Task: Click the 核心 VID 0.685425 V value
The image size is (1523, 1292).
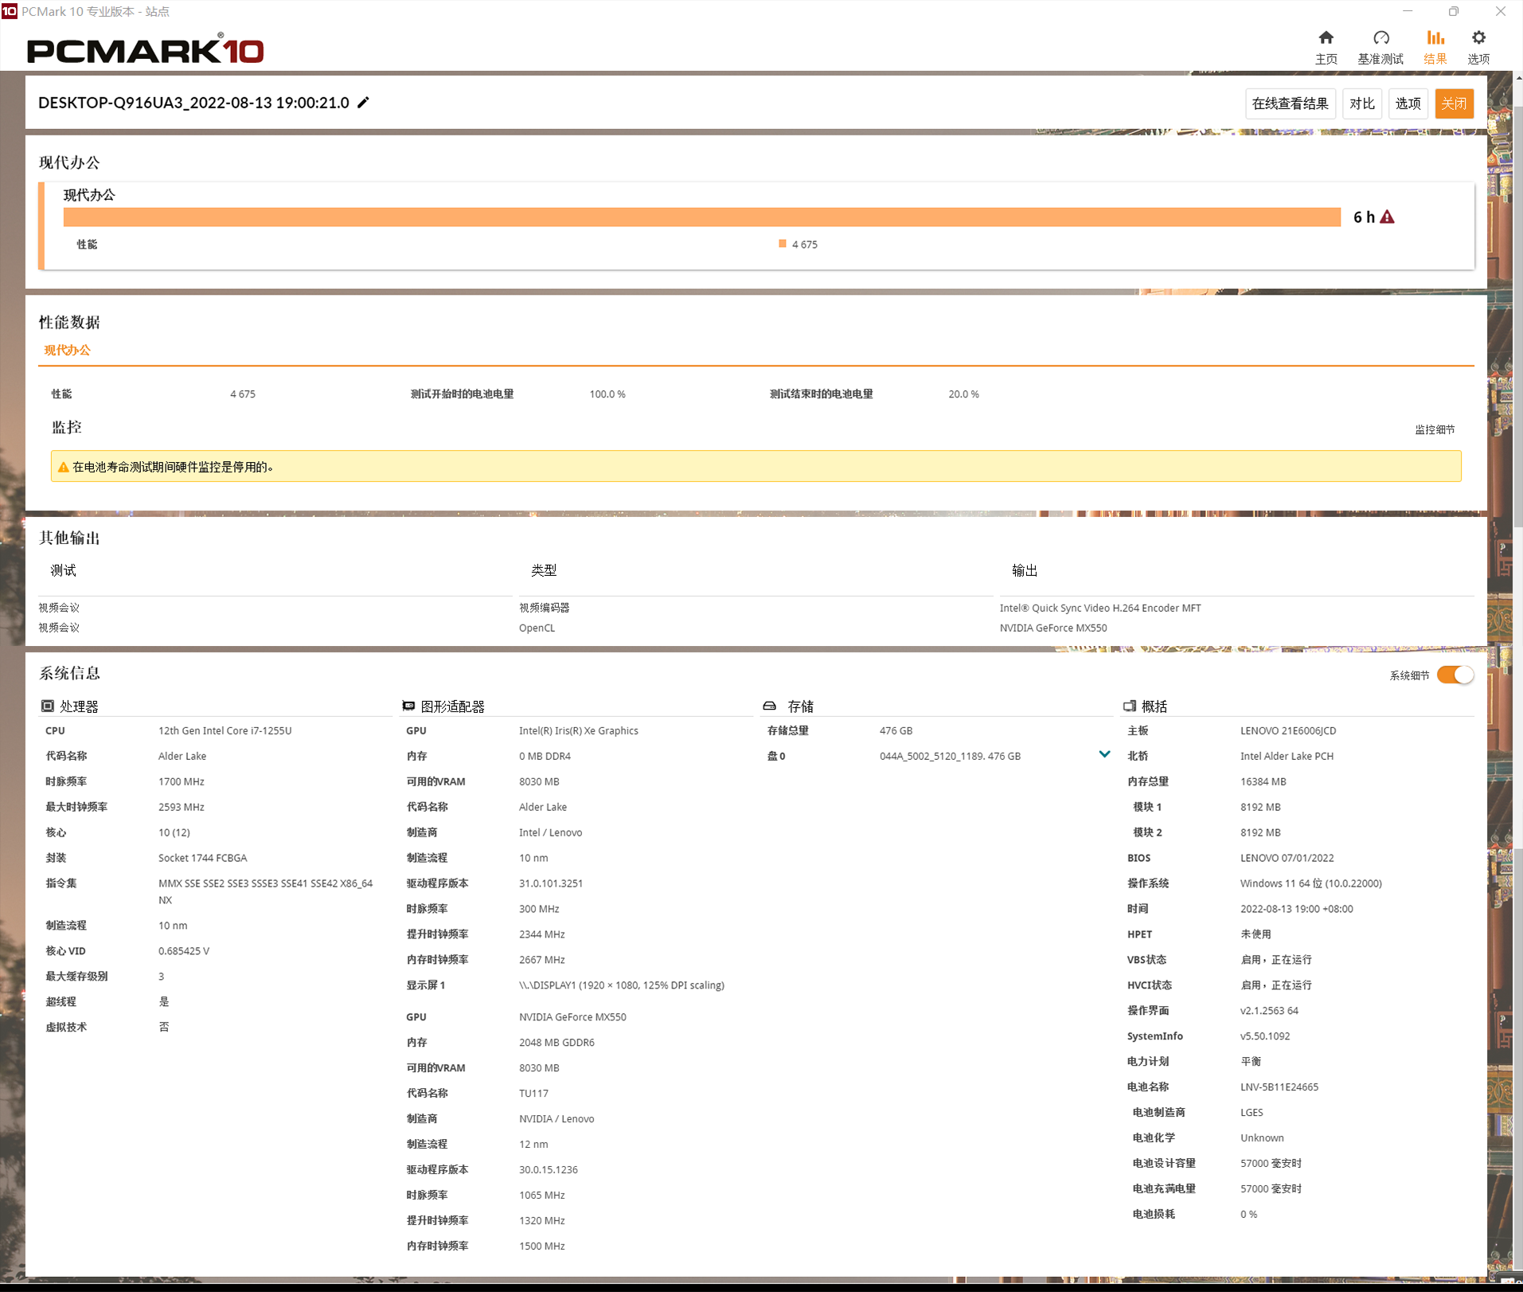Action: [x=184, y=951]
